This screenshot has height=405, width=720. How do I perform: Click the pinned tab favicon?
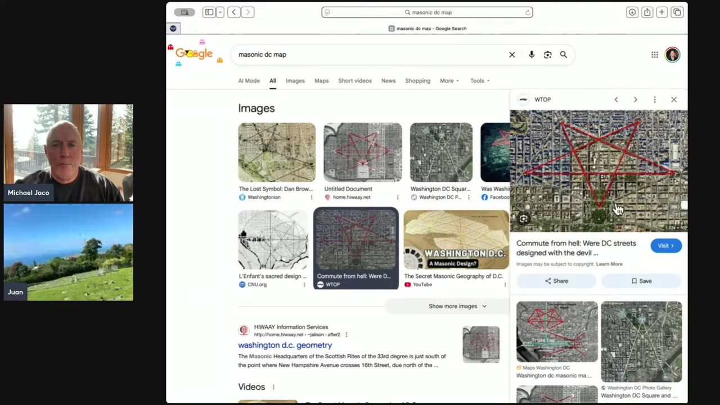(173, 28)
